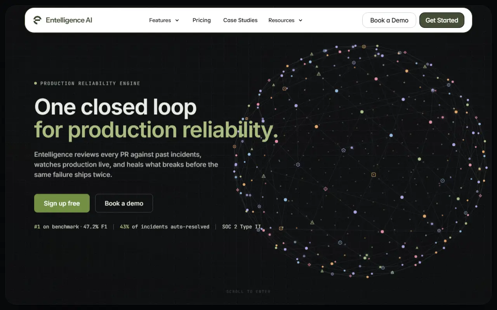Click the '43% of incidents auto-resolved' stat

165,227
